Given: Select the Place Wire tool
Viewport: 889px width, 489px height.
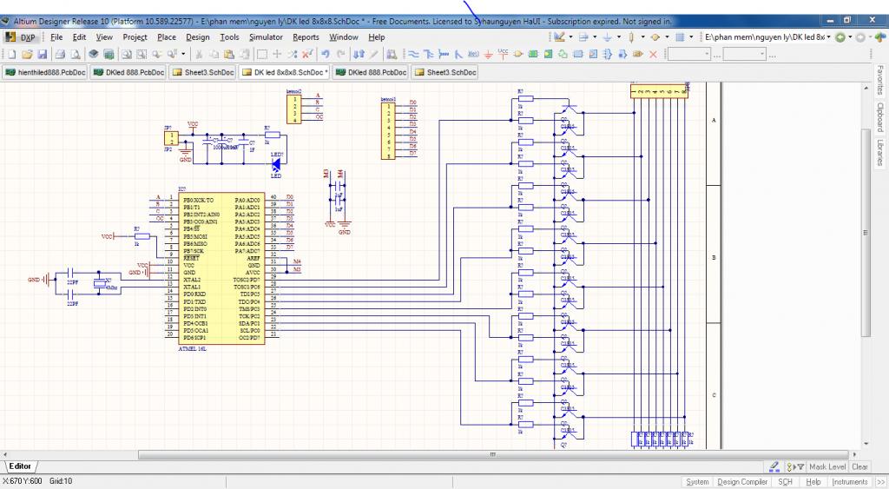Looking at the screenshot, I should pos(413,54).
